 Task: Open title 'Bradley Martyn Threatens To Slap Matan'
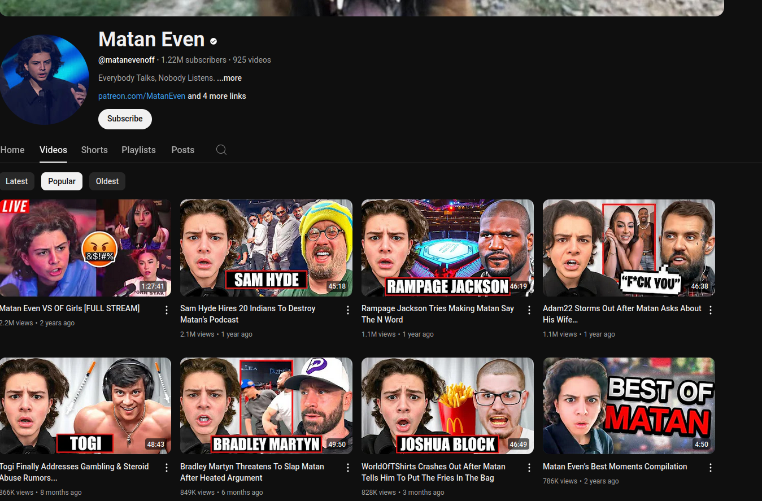coord(252,472)
